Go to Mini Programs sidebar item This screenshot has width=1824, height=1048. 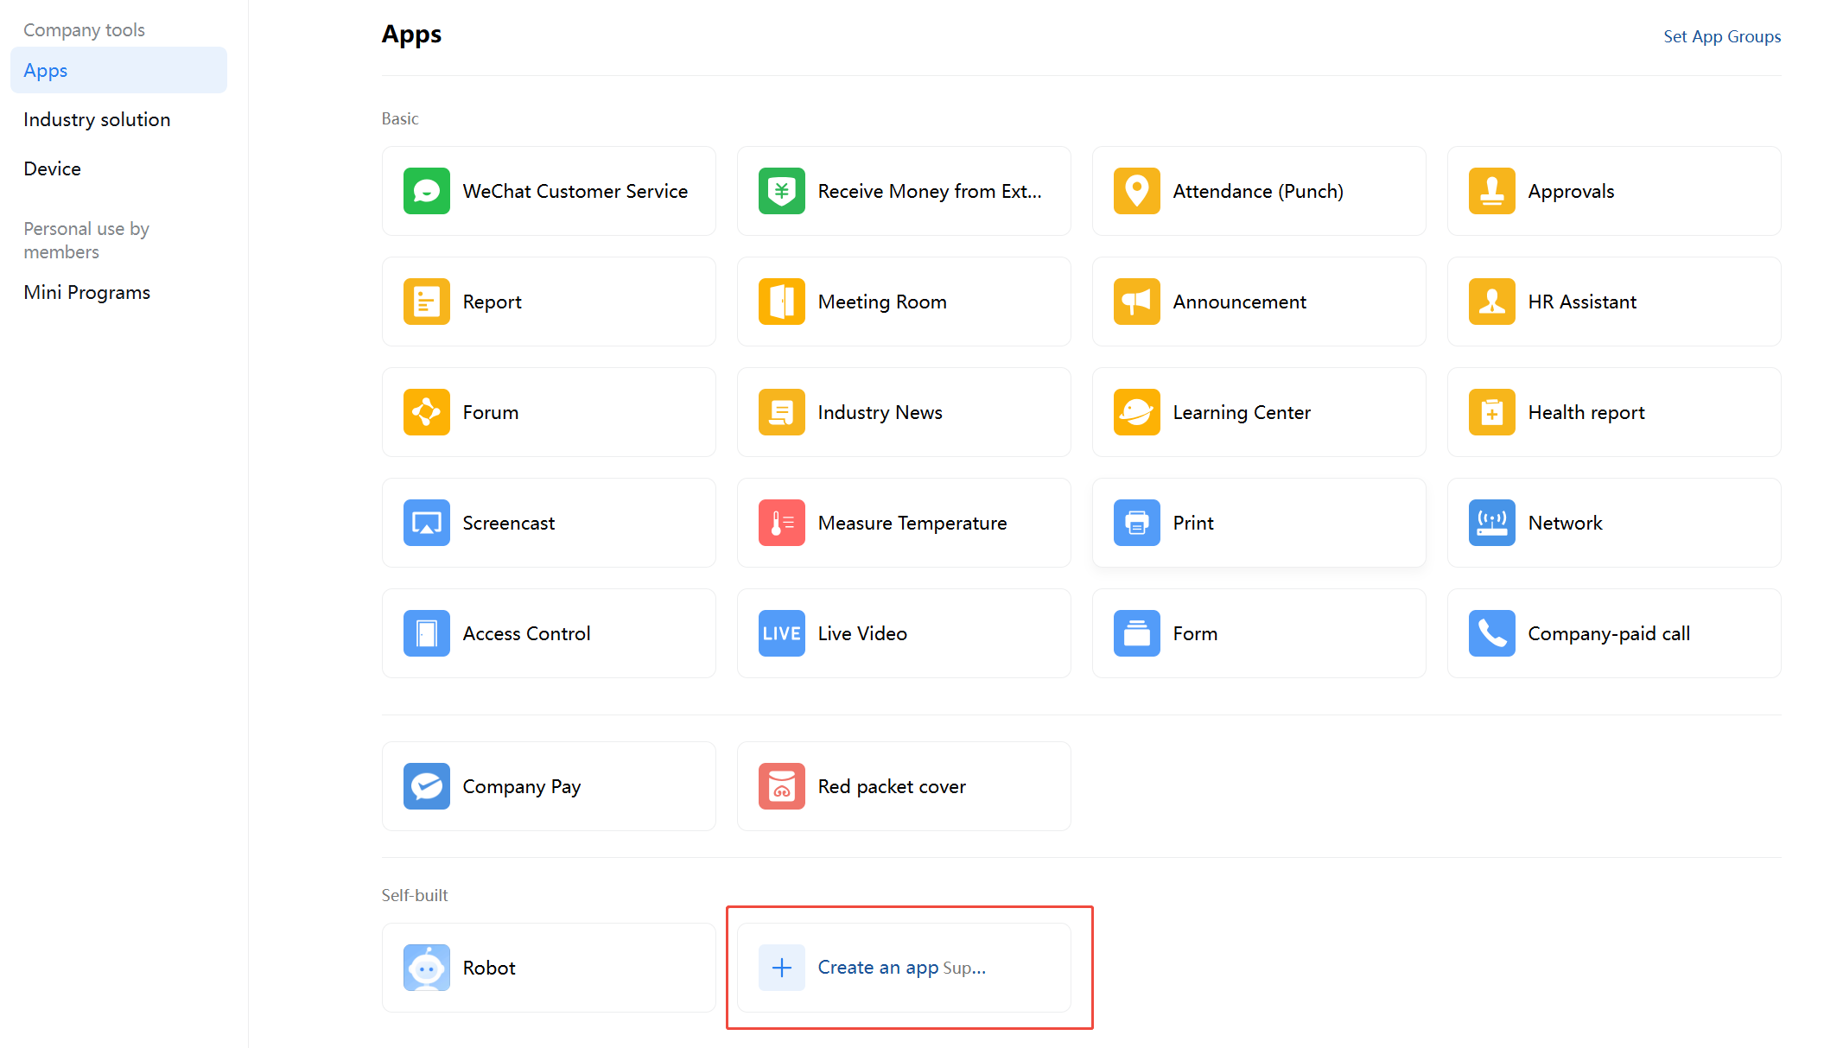point(86,292)
